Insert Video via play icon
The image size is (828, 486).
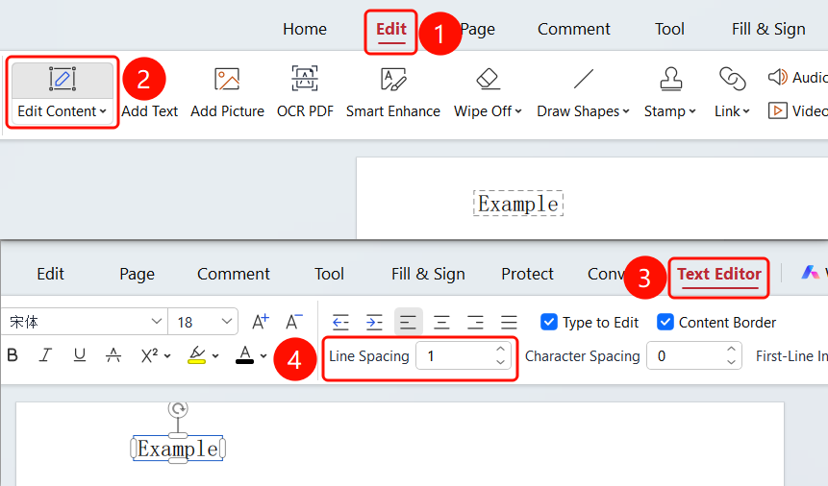[777, 110]
